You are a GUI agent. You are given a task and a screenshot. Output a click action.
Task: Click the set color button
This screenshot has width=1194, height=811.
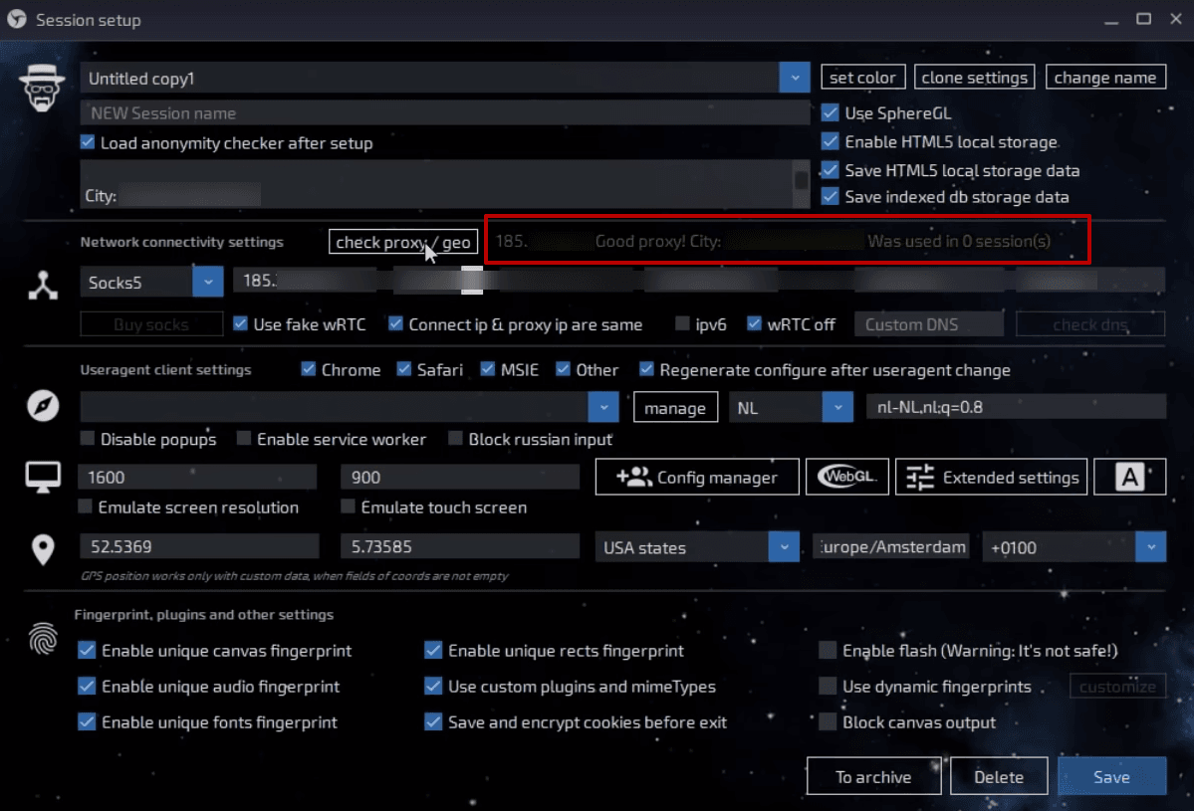[x=862, y=77]
